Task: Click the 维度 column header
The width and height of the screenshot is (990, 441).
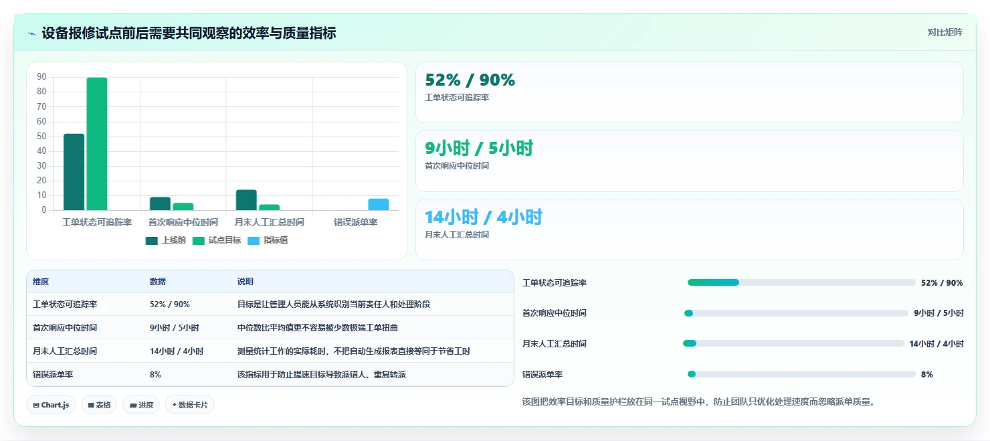Action: pyautogui.click(x=41, y=282)
